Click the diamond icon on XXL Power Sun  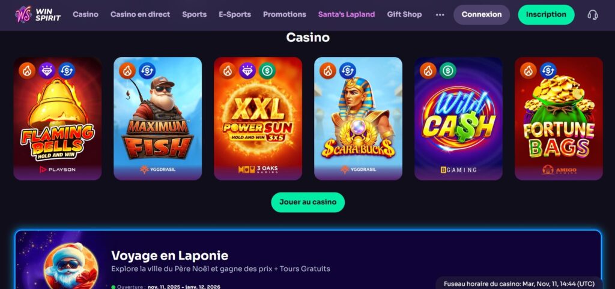[247, 71]
